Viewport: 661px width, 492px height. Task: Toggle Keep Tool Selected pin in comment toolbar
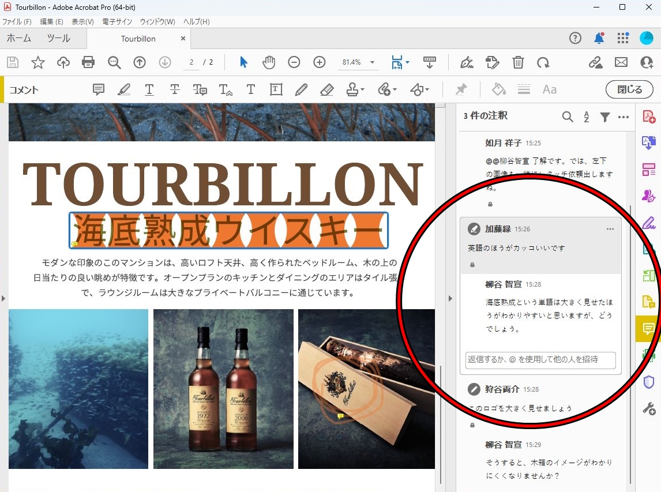(461, 89)
